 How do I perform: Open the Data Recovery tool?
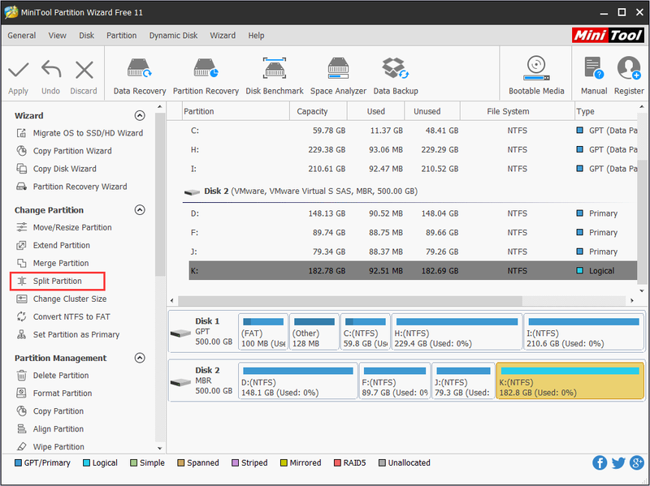coord(139,76)
